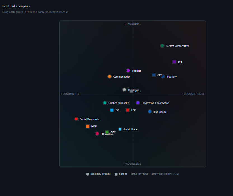Select the orange NDP party square
233x196 pixels.
pyautogui.click(x=88, y=126)
